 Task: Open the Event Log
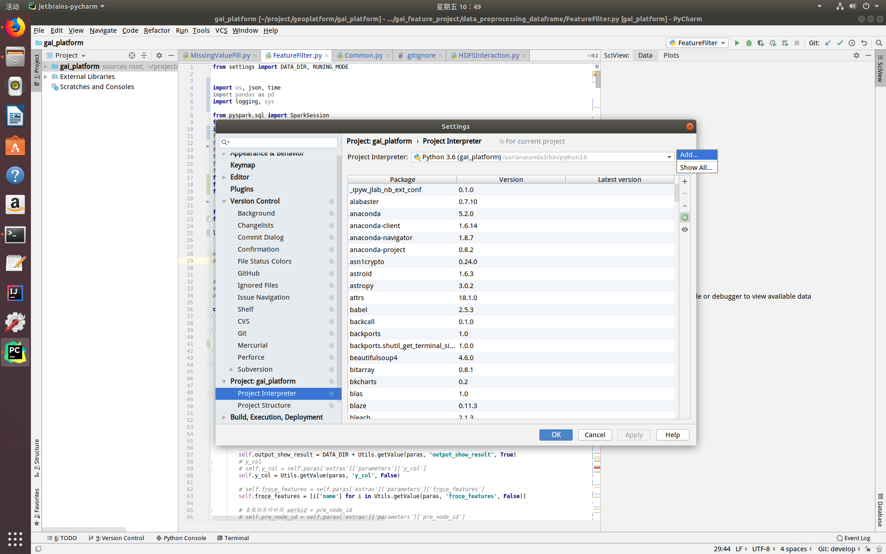pyautogui.click(x=853, y=538)
